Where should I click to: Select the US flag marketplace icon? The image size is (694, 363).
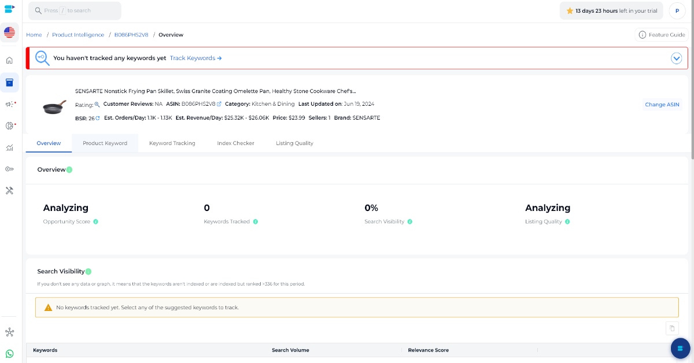click(9, 32)
